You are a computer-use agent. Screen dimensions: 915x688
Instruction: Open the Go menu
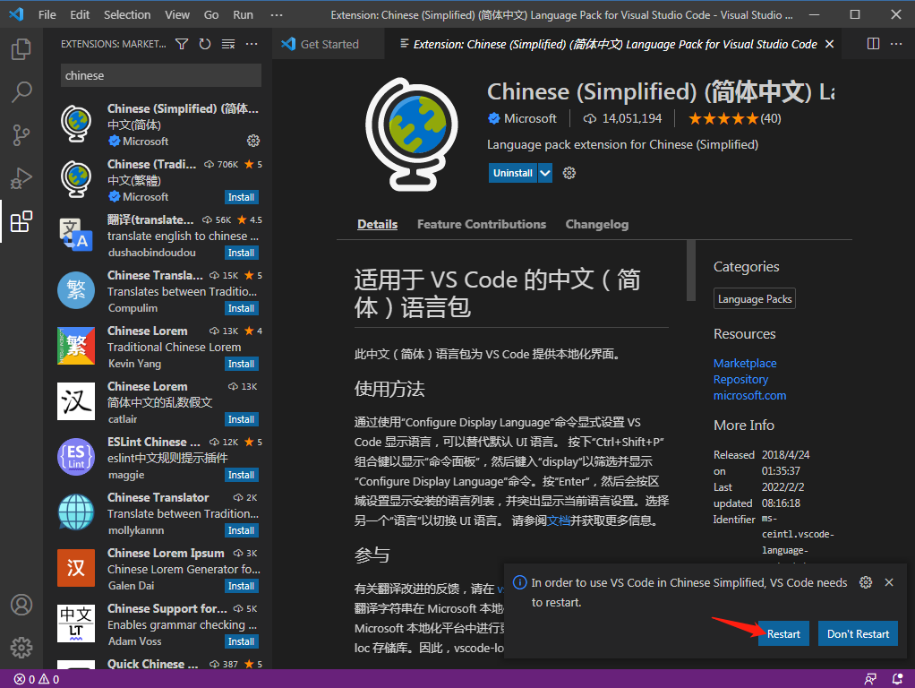pos(211,14)
